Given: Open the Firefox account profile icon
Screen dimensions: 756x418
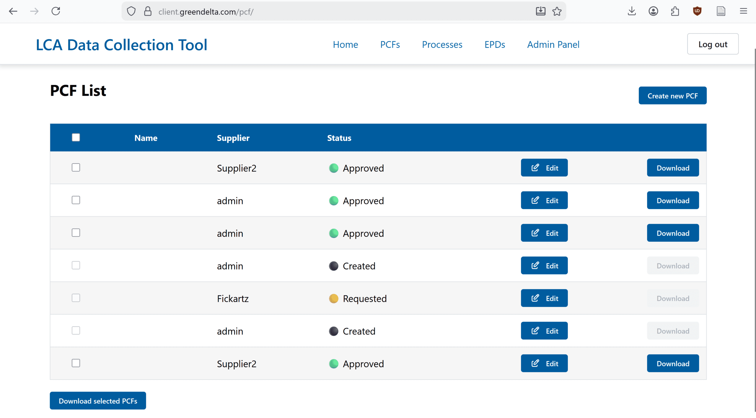Looking at the screenshot, I should [x=653, y=12].
